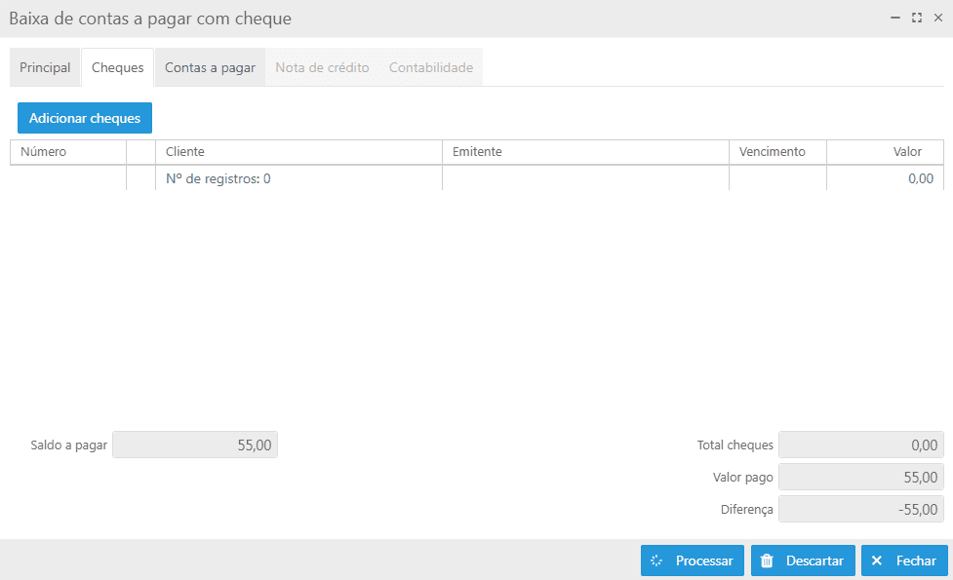Sort by the Vencimento column header
The width and height of the screenshot is (953, 580).
[777, 152]
